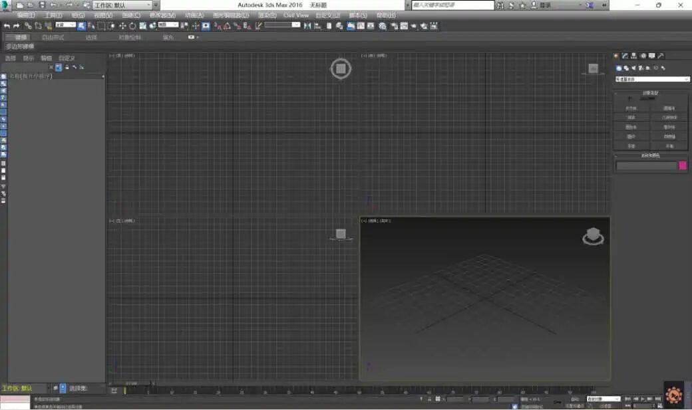Toggle Spinner Snap in main toolbar
692x410 pixels.
247,26
